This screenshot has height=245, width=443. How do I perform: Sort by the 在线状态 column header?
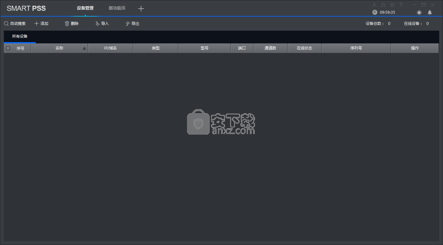click(x=304, y=48)
